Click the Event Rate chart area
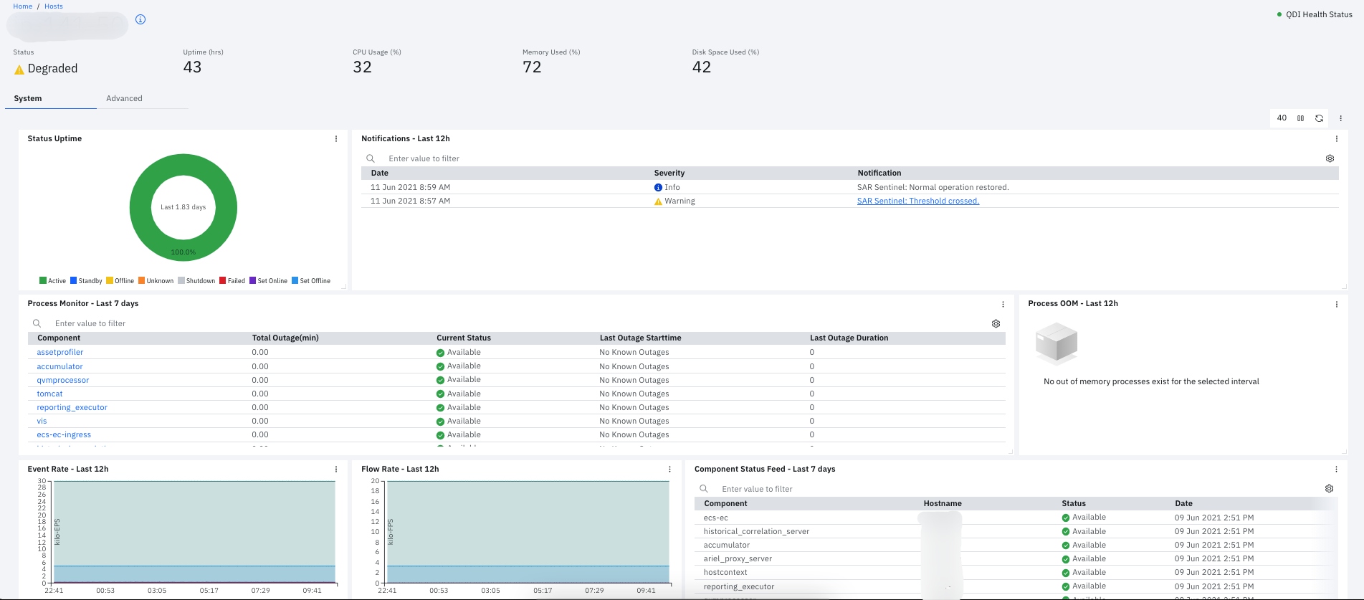This screenshot has height=600, width=1364. click(x=194, y=531)
